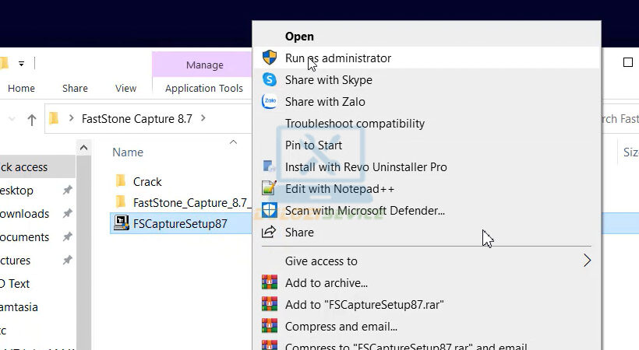This screenshot has height=350, width=639.
Task: Click the Up folder arrow button
Action: pyautogui.click(x=32, y=119)
